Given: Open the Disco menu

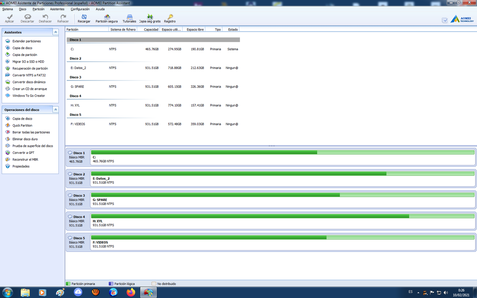Looking at the screenshot, I should tap(22, 9).
